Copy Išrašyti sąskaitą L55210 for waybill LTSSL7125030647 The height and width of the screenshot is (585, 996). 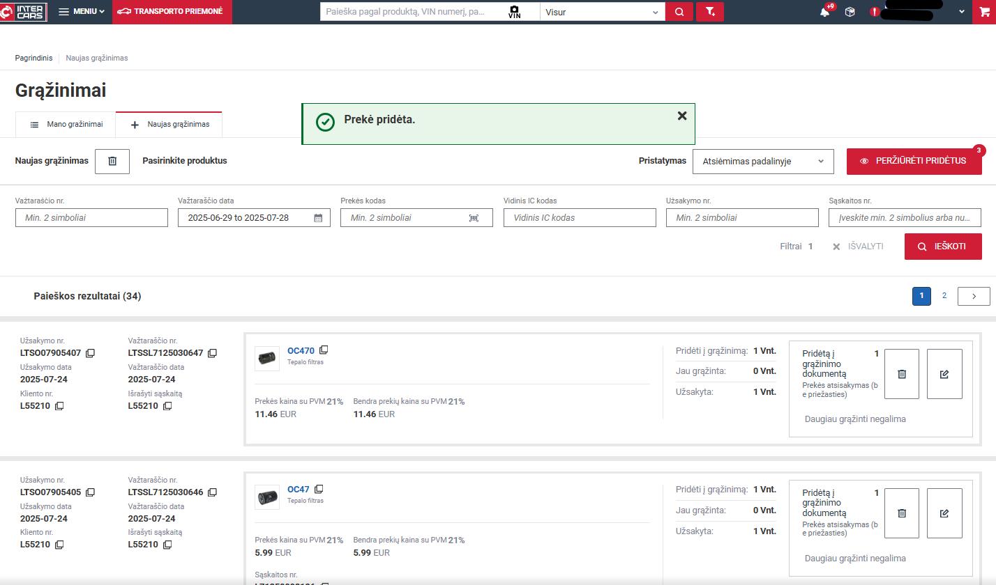point(167,406)
